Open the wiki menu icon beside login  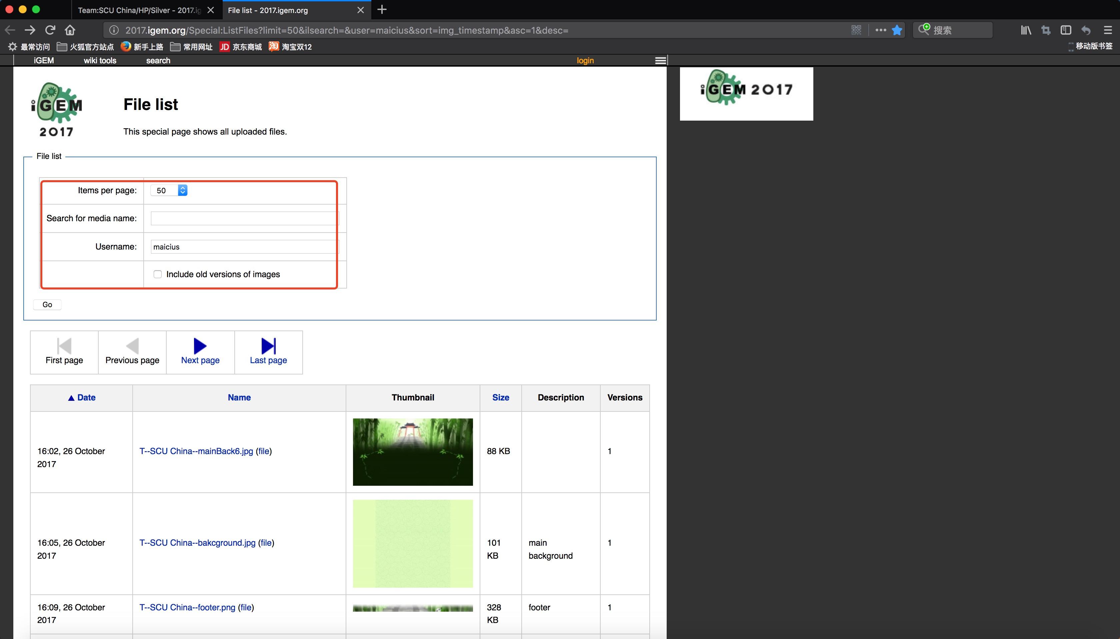(x=660, y=60)
